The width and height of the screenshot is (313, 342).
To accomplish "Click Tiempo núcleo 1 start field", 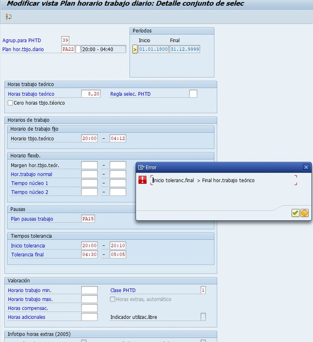I will pyautogui.click(x=89, y=183).
